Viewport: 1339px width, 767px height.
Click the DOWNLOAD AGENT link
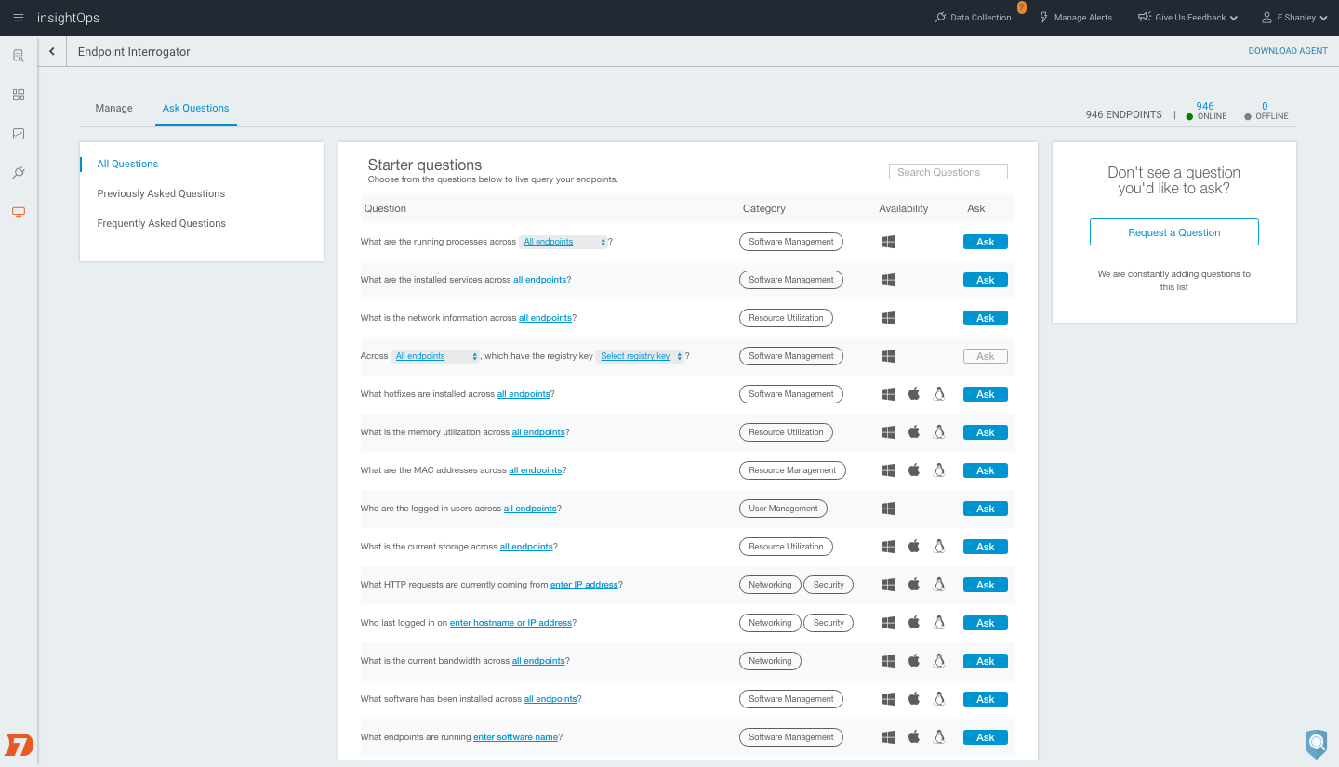click(x=1288, y=51)
